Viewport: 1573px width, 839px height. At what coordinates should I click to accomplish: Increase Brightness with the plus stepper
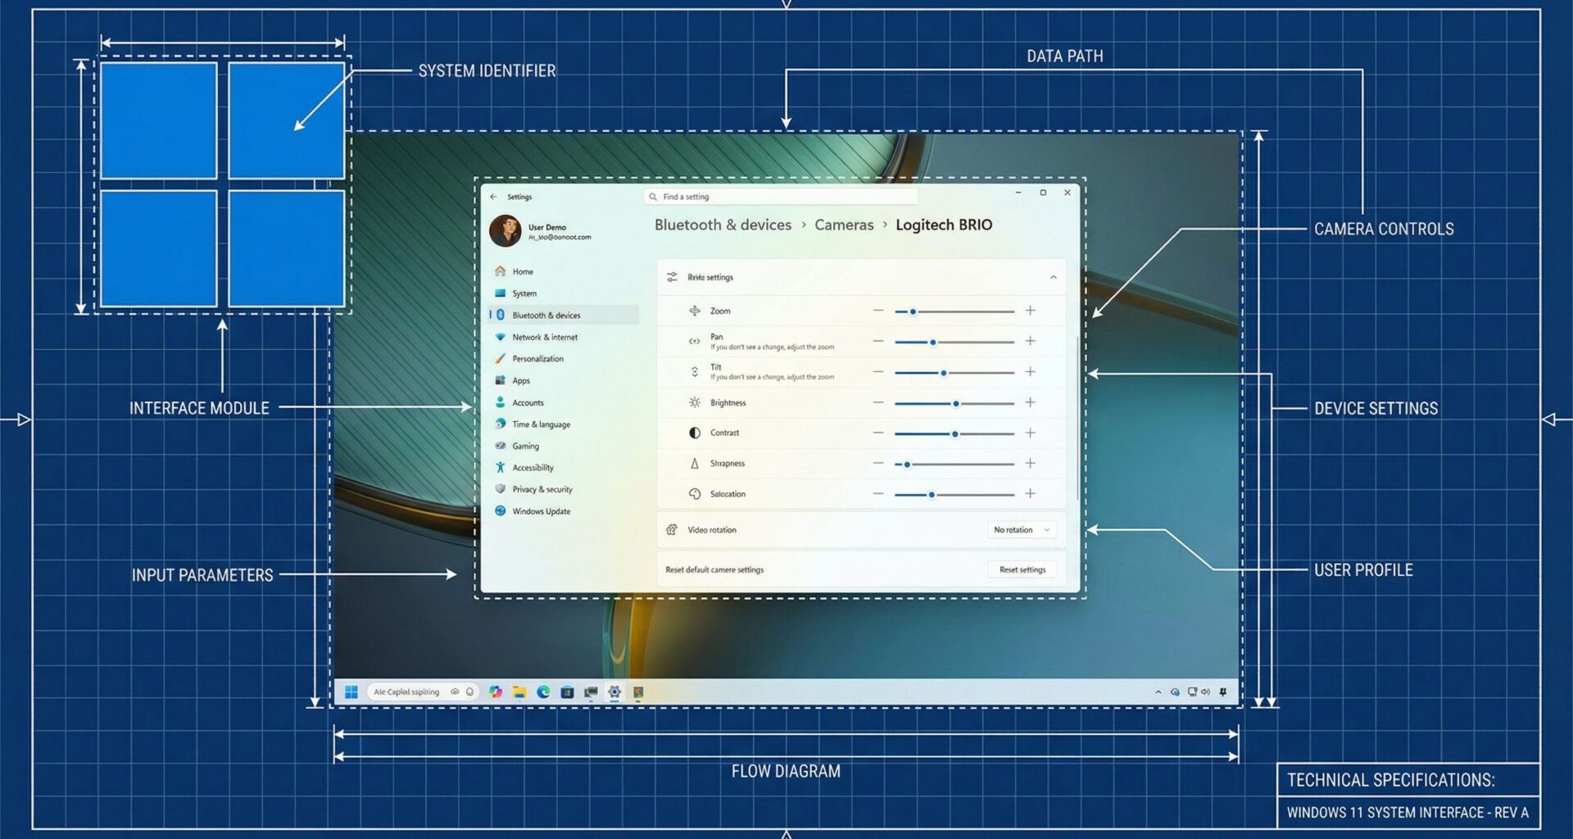pos(1030,402)
